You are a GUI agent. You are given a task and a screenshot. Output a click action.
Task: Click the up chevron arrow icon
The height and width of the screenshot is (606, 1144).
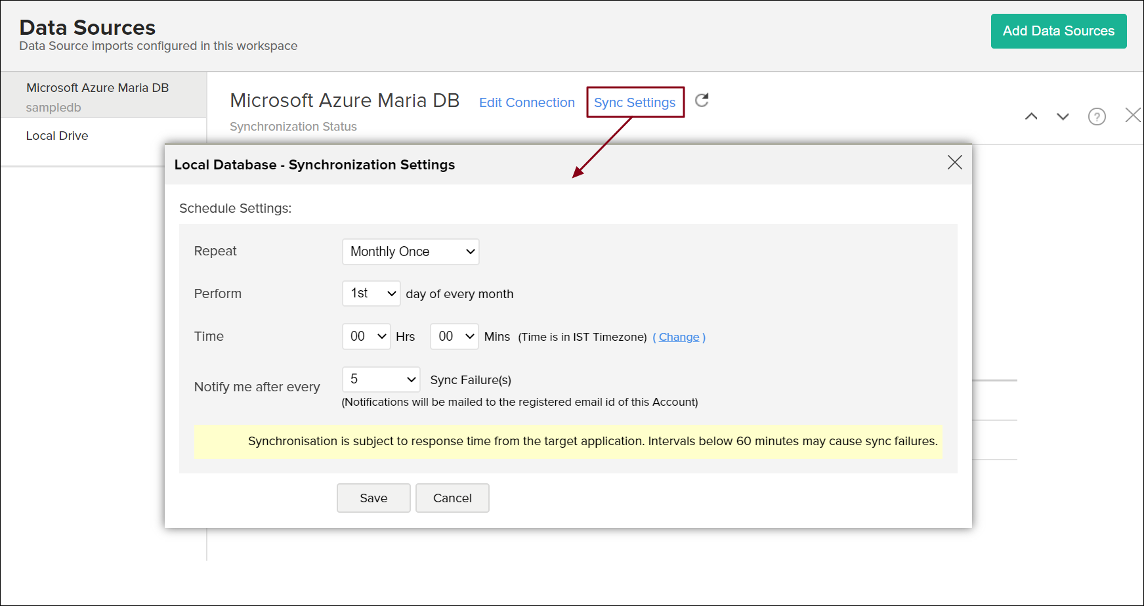pos(1031,116)
